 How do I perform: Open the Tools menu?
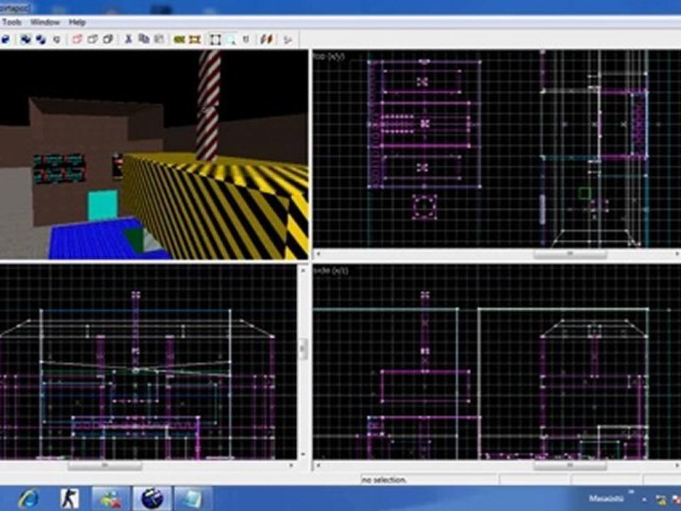click(x=11, y=22)
